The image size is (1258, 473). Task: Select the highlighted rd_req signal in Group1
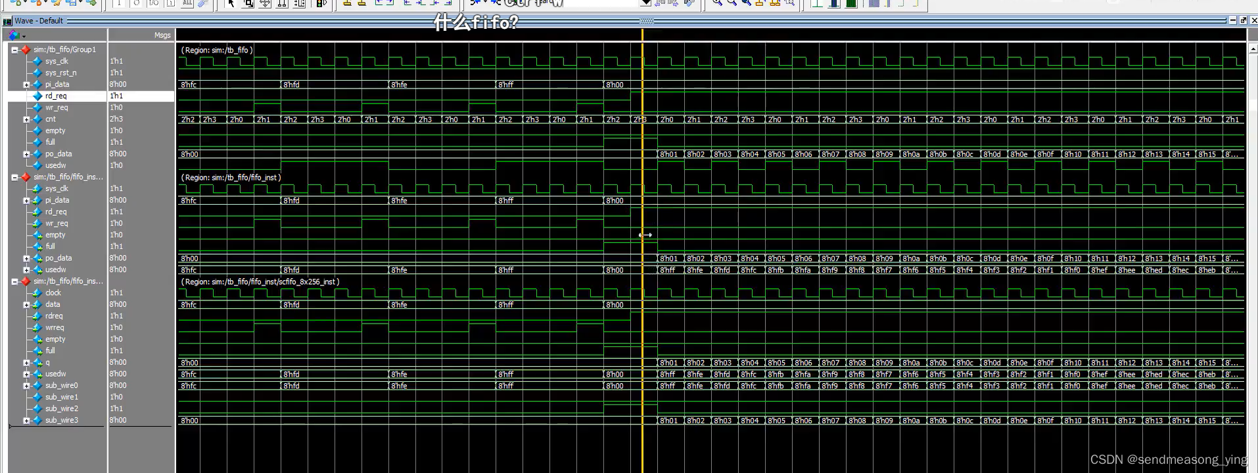coord(56,96)
